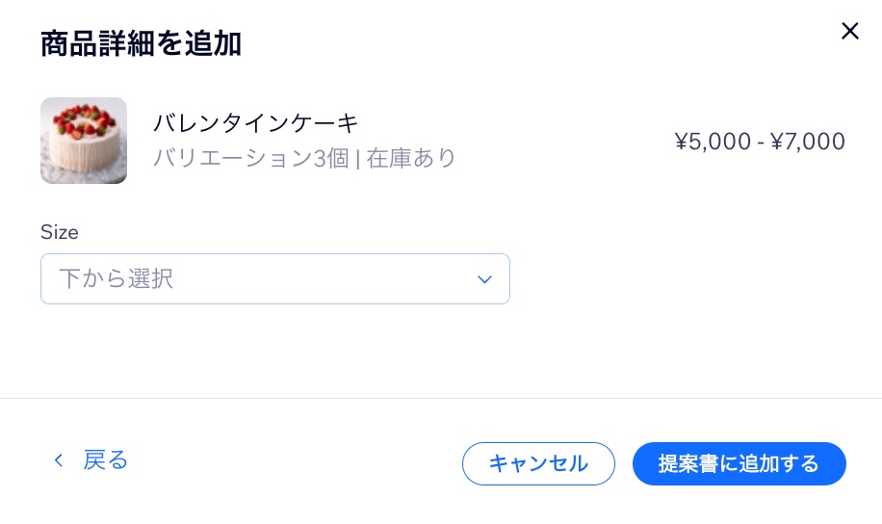
Task: Click the horizontal divider above the footer
Action: point(441,398)
